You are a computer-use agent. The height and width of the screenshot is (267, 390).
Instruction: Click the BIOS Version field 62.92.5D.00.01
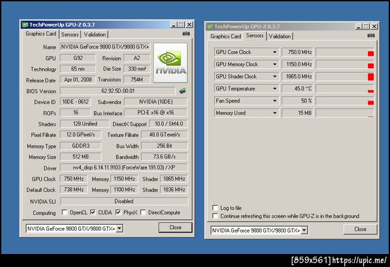[118, 91]
